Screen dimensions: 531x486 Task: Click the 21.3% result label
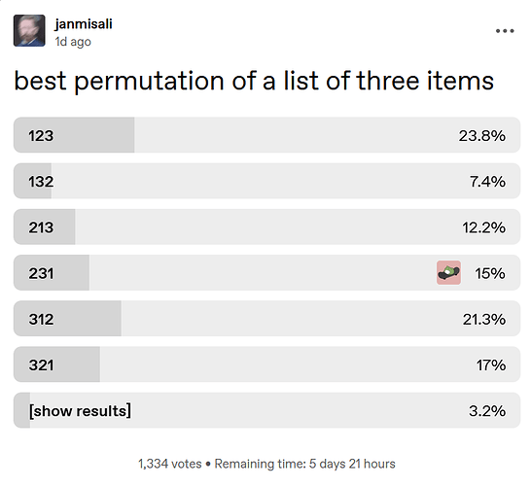[x=484, y=319]
